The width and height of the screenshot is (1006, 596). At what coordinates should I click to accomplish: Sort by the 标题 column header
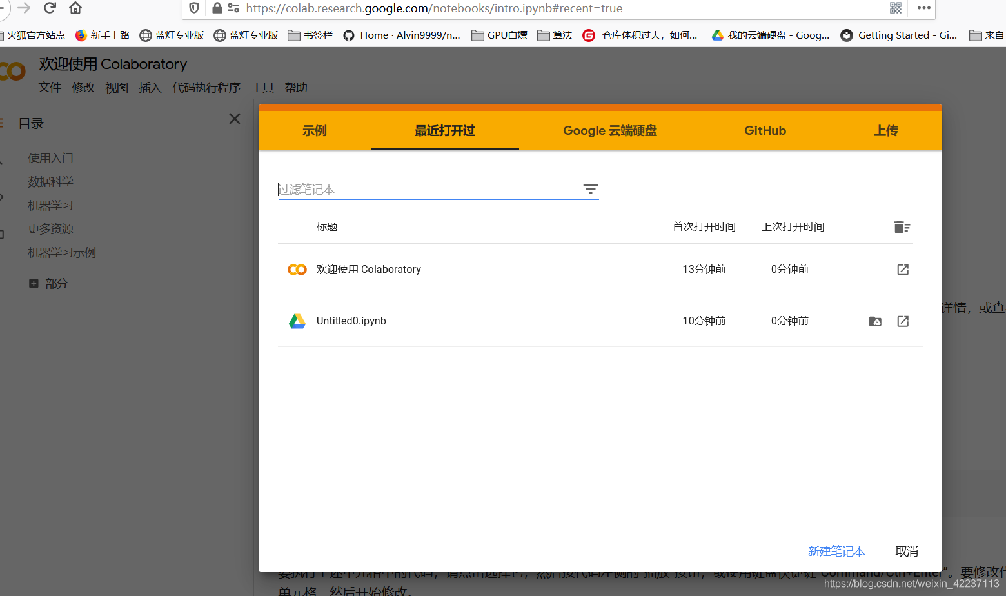pyautogui.click(x=327, y=227)
